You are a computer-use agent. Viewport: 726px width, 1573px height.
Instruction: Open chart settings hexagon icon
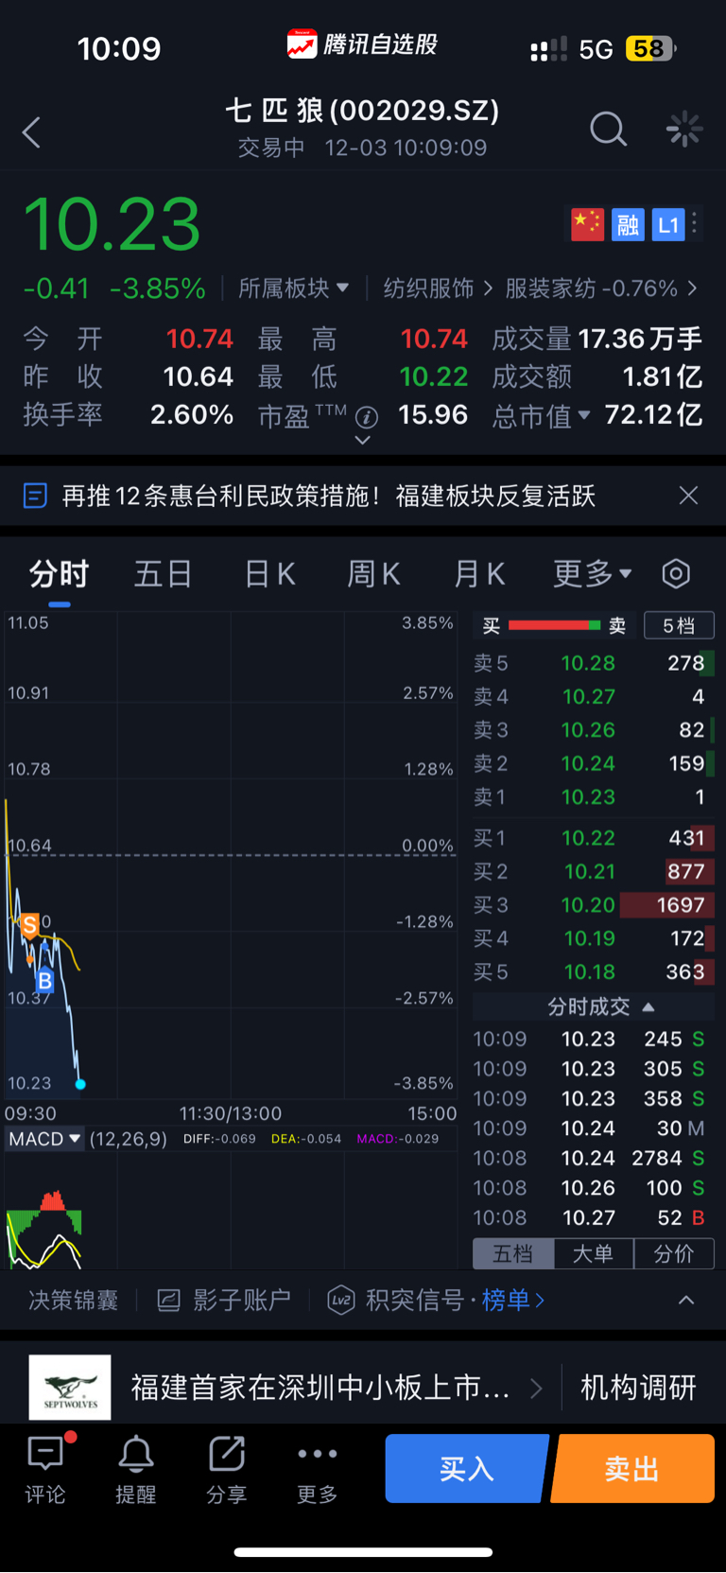pyautogui.click(x=676, y=573)
